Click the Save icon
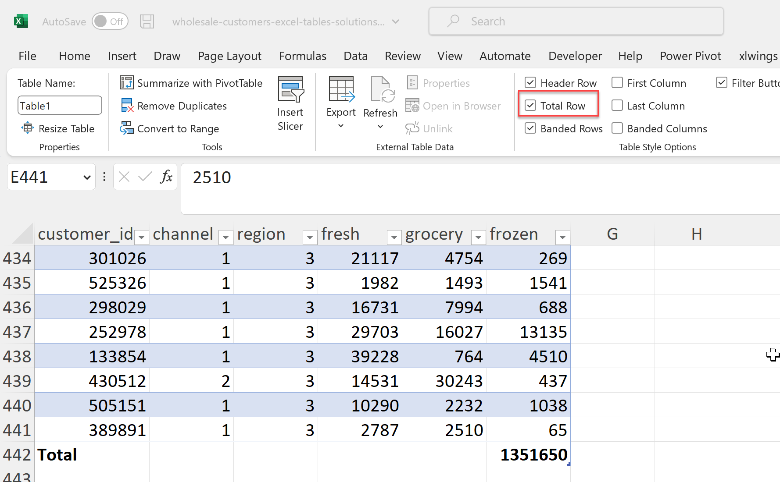This screenshot has height=482, width=780. [147, 21]
